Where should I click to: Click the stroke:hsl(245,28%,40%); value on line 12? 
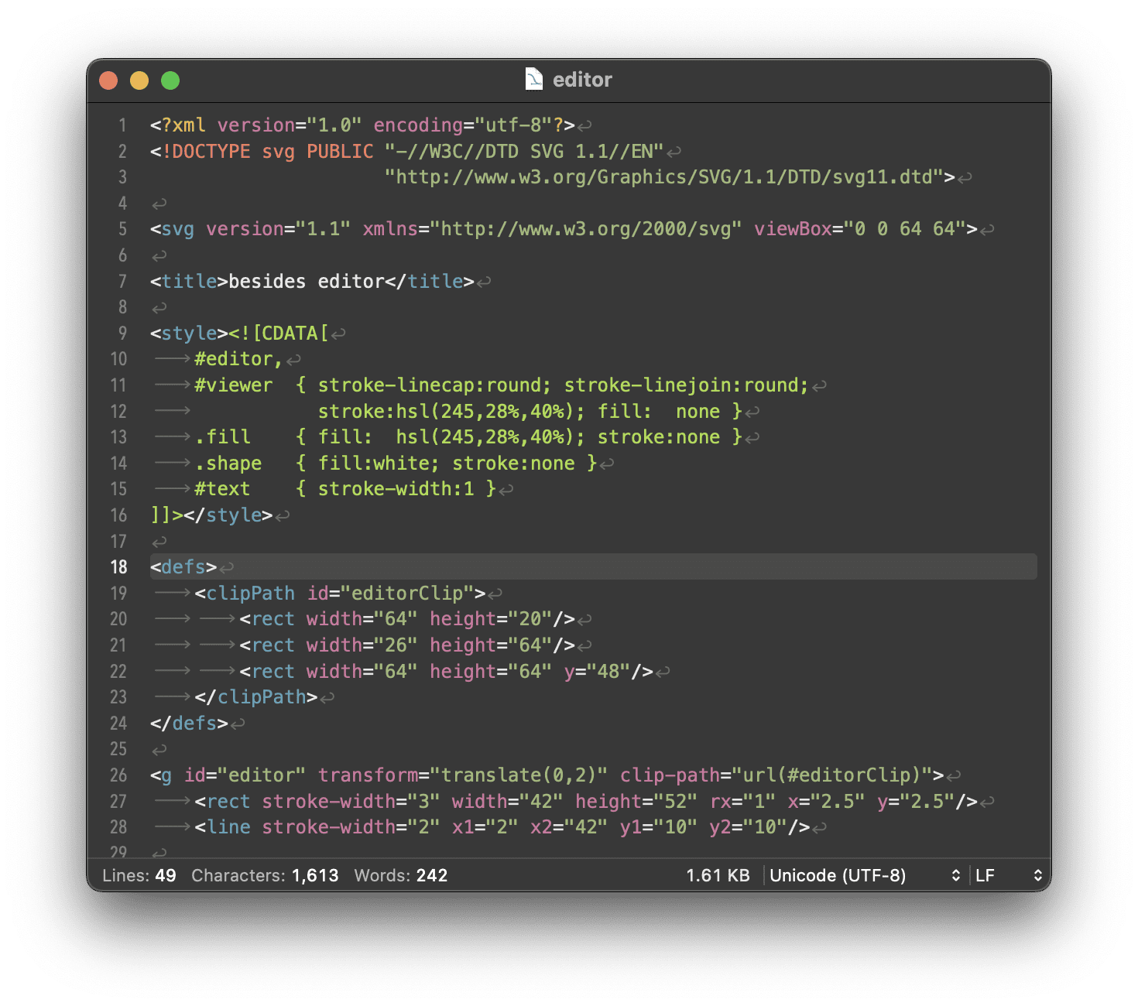pos(451,412)
